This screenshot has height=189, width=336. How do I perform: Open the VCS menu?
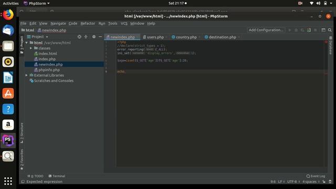(x=124, y=23)
